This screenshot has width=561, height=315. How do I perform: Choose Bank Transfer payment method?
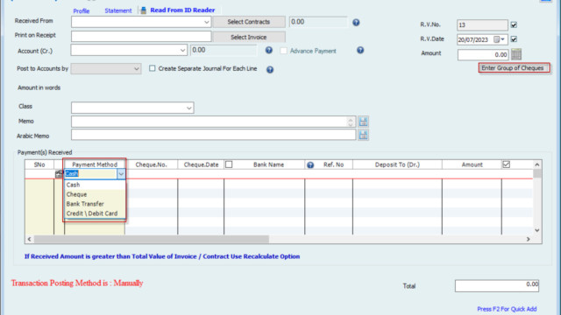[95, 204]
